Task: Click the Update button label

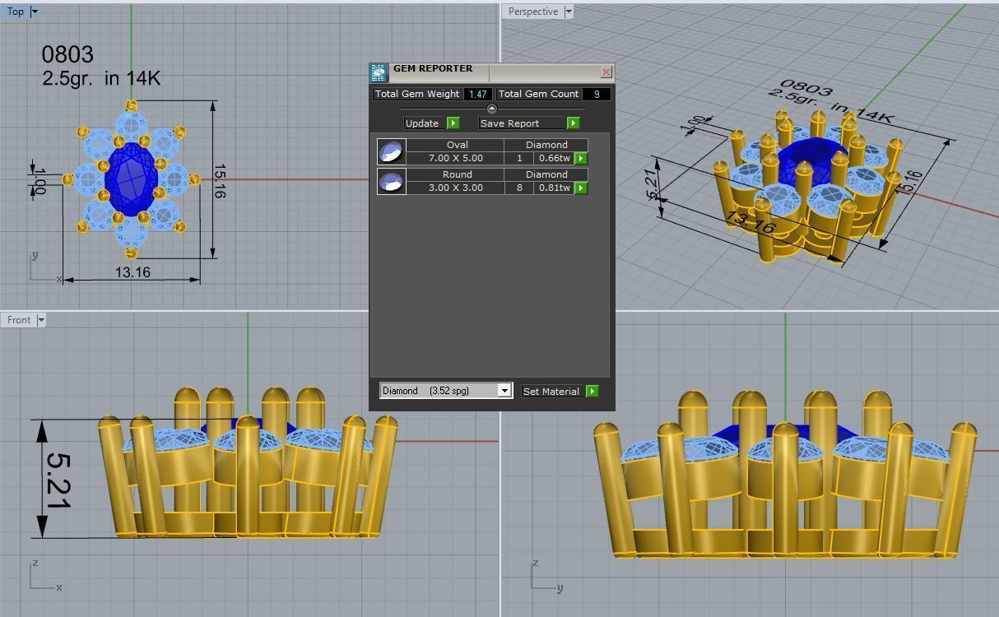Action: coord(424,123)
